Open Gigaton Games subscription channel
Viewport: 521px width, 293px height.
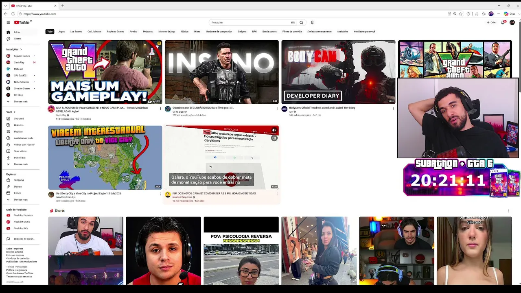click(x=22, y=56)
